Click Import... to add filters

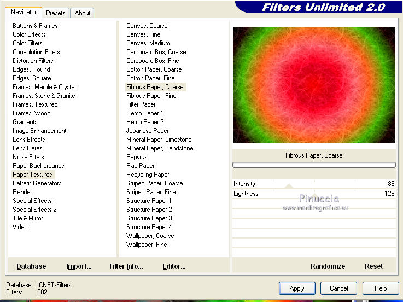[x=79, y=266]
